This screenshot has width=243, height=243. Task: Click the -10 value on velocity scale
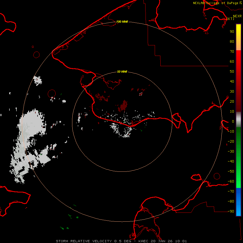point(231,131)
